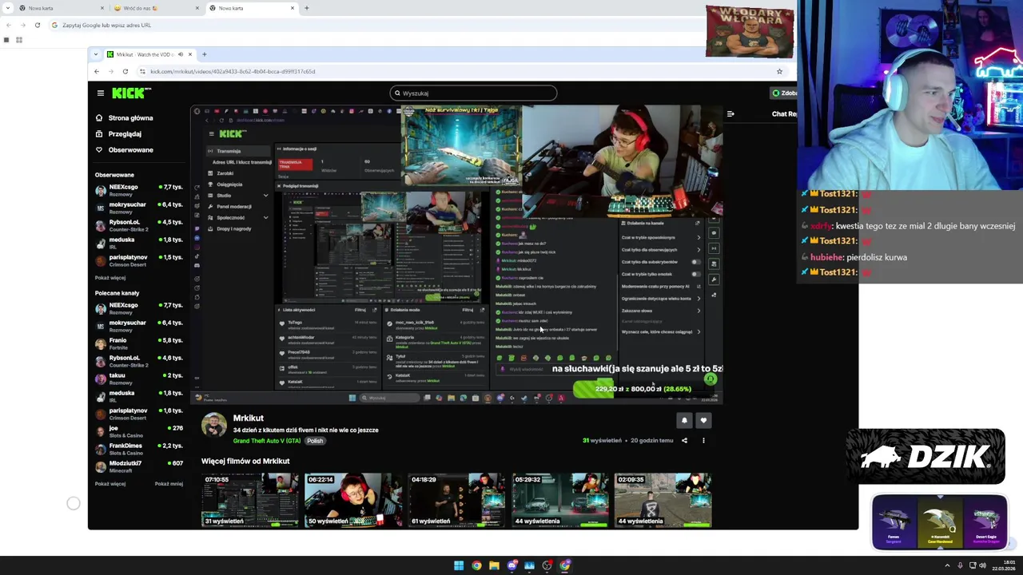1023x575 pixels.
Task: Toggle the bell notification button for Mrkikut
Action: tap(684, 420)
